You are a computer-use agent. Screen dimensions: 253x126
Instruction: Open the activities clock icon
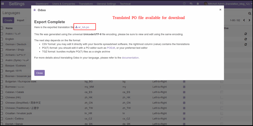click(x=184, y=4)
